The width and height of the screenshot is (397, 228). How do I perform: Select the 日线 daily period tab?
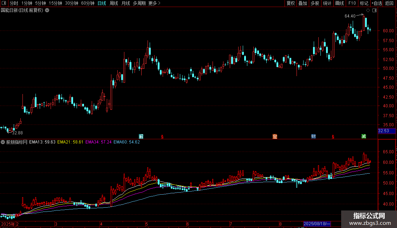point(102,3)
